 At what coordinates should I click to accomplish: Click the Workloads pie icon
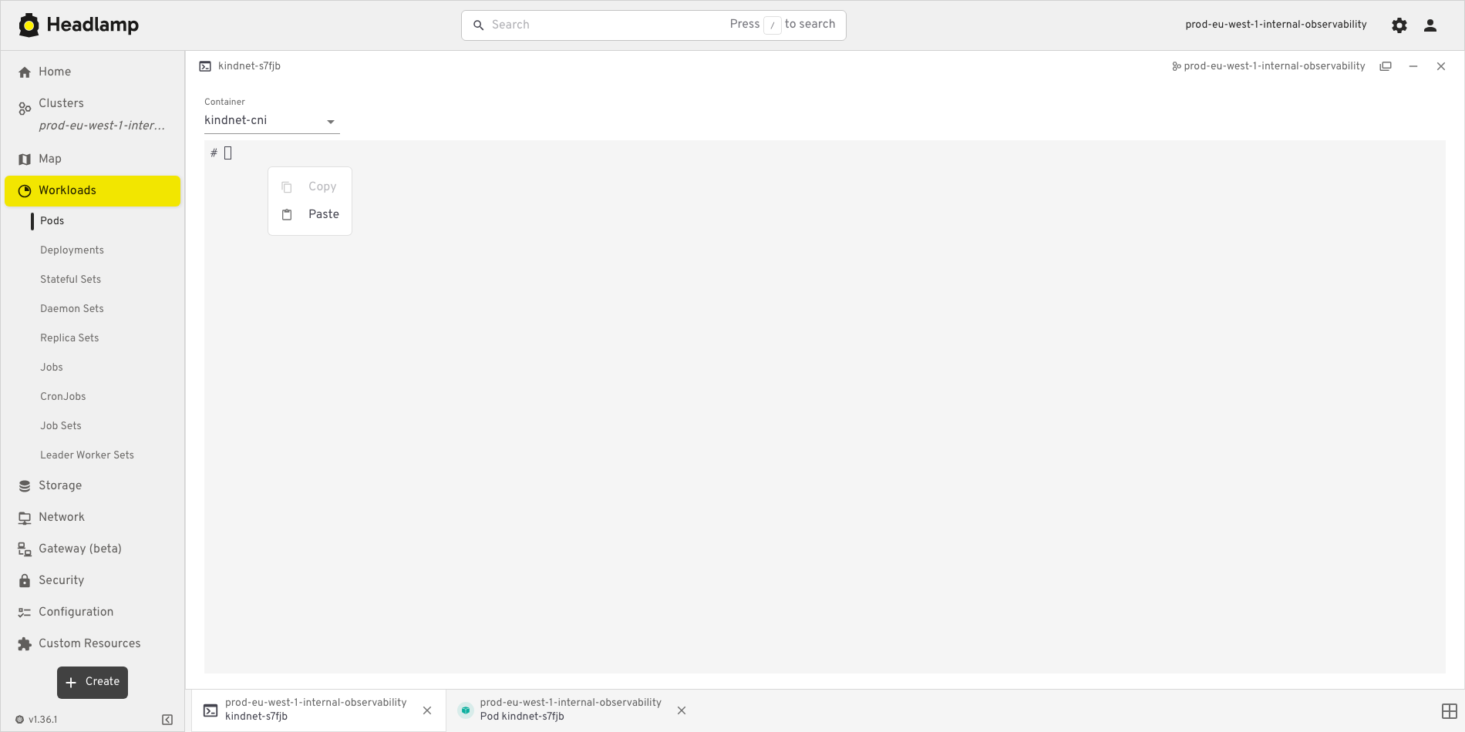pyautogui.click(x=25, y=191)
